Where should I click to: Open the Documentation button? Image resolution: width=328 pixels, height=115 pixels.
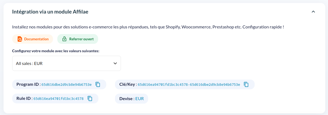(x=33, y=39)
